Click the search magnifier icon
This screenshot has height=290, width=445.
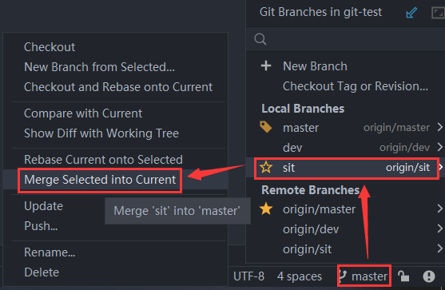pos(260,39)
